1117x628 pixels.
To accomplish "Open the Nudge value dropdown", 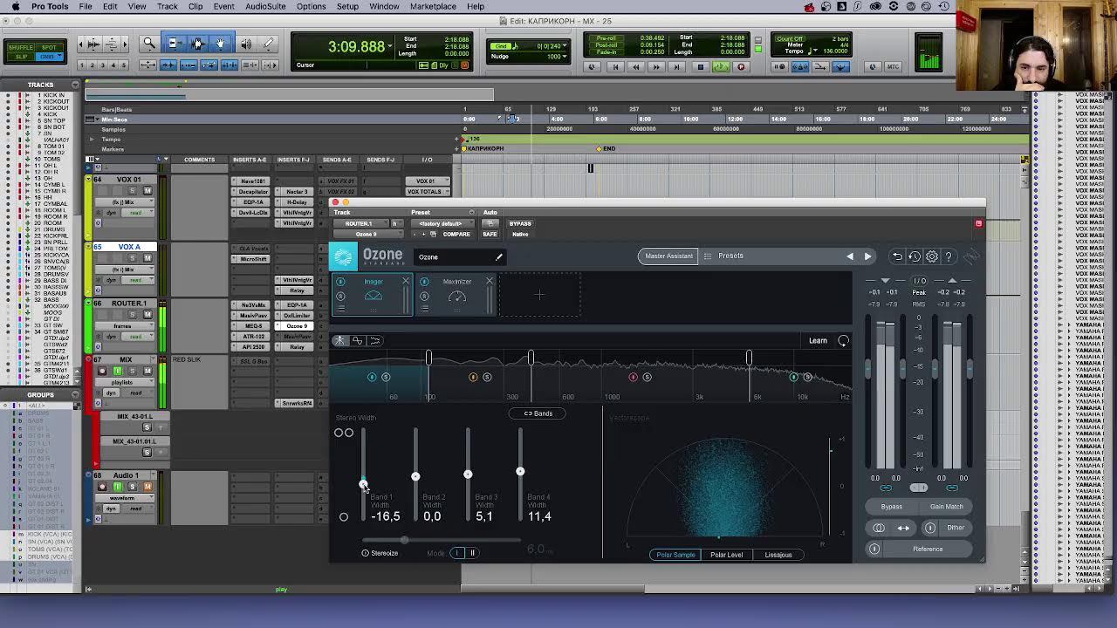I will (563, 56).
